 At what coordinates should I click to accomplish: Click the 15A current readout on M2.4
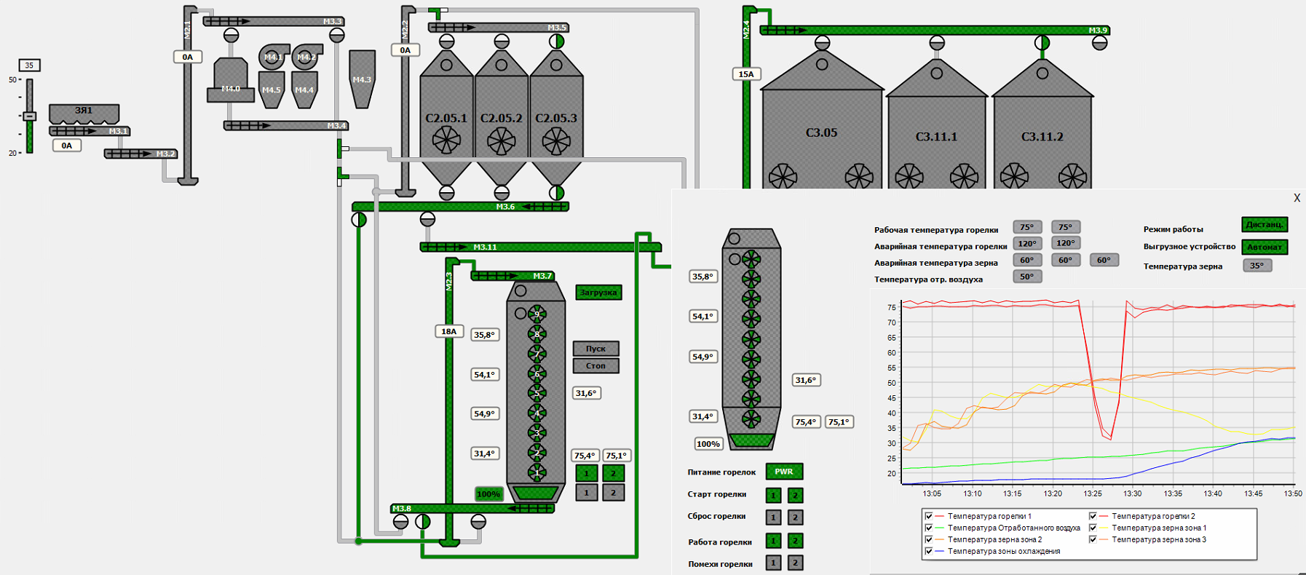coord(746,74)
